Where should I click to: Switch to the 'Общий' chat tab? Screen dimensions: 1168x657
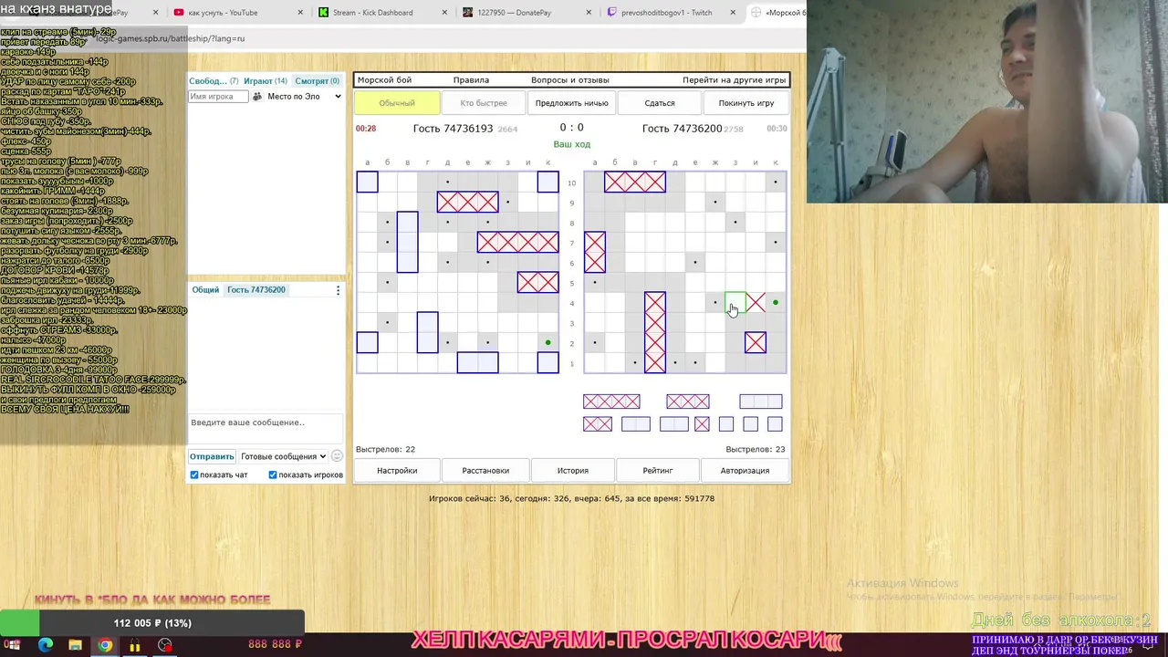click(x=205, y=290)
